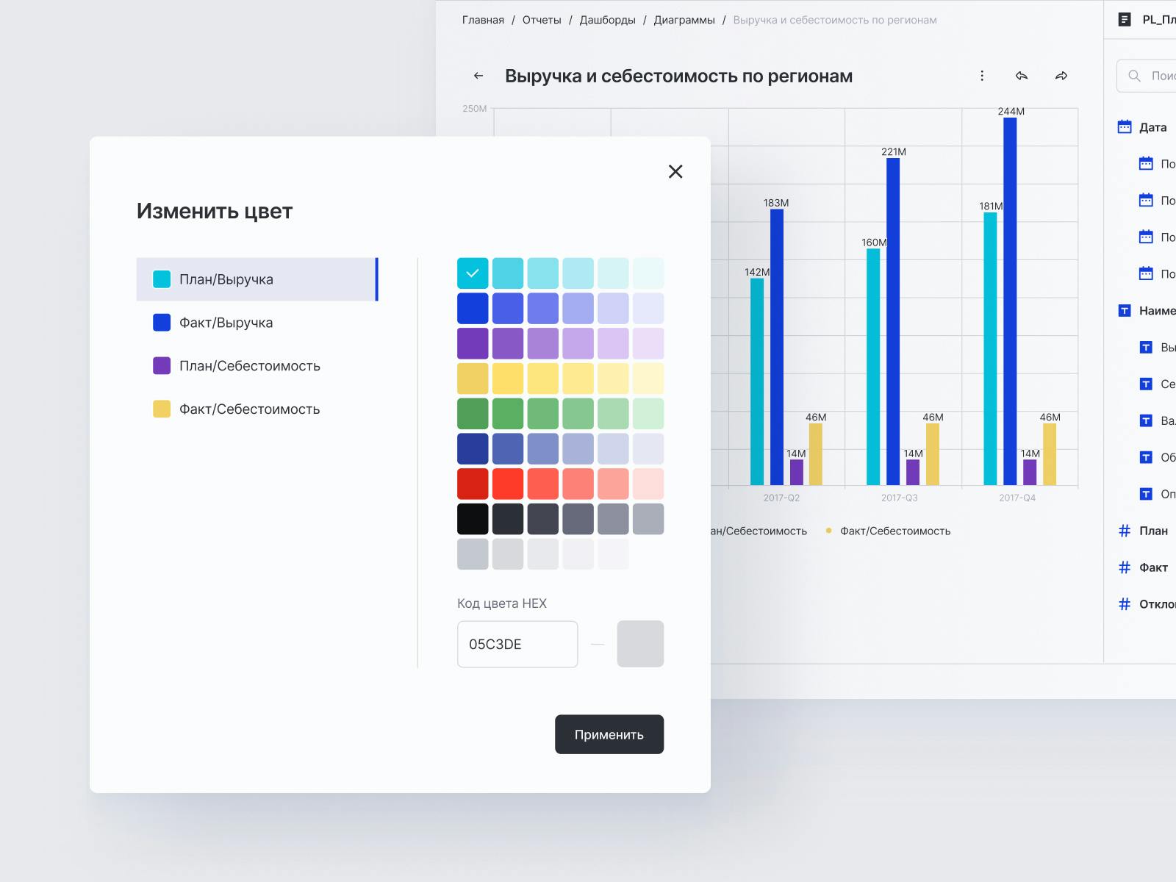Click the 2017-Q4 axis label
This screenshot has width=1176, height=882.
(1017, 498)
